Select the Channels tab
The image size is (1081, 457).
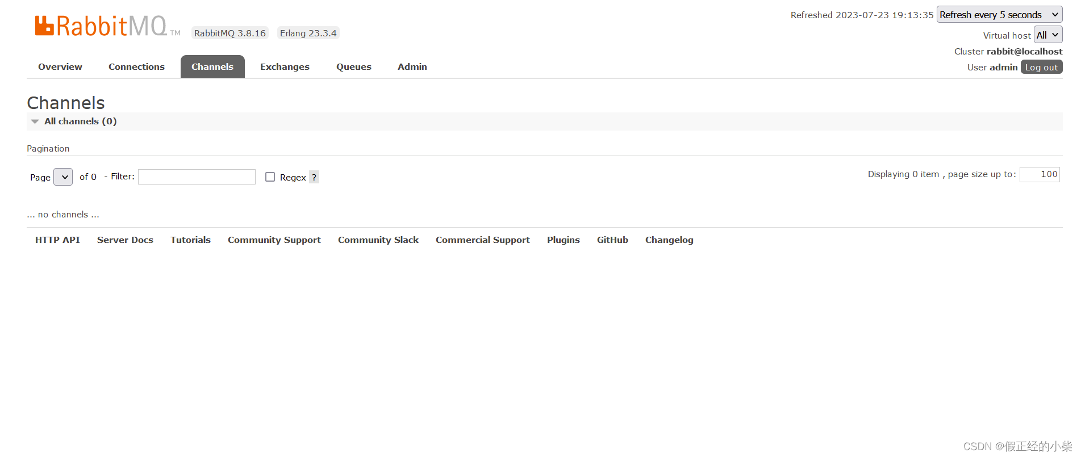212,66
